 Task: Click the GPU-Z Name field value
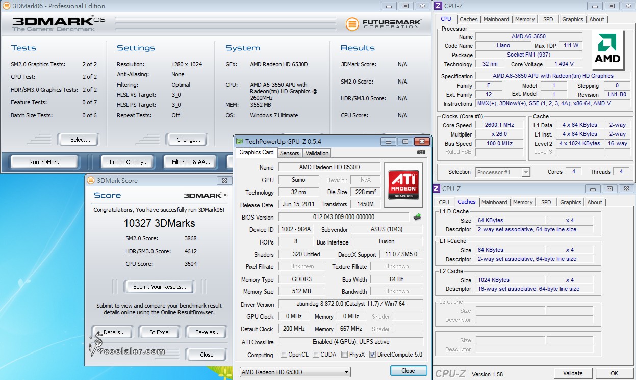329,167
